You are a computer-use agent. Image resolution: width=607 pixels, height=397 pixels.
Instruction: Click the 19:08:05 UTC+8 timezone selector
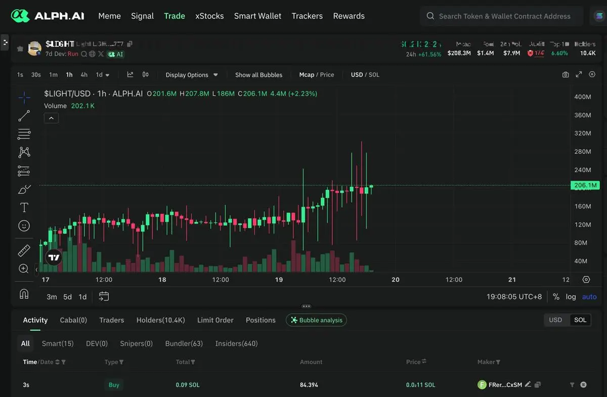point(514,297)
